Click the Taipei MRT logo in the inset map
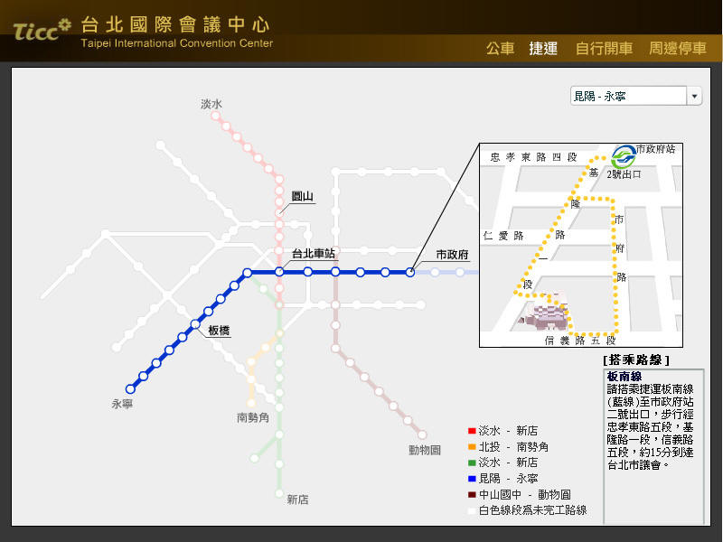This screenshot has width=723, height=542. [624, 156]
